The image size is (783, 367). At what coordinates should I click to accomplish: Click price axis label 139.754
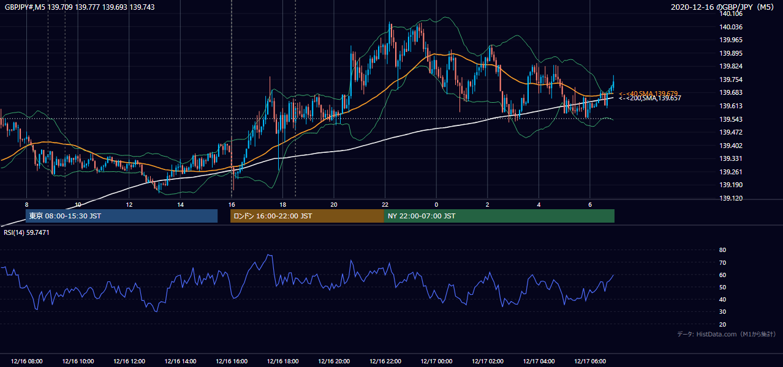732,80
